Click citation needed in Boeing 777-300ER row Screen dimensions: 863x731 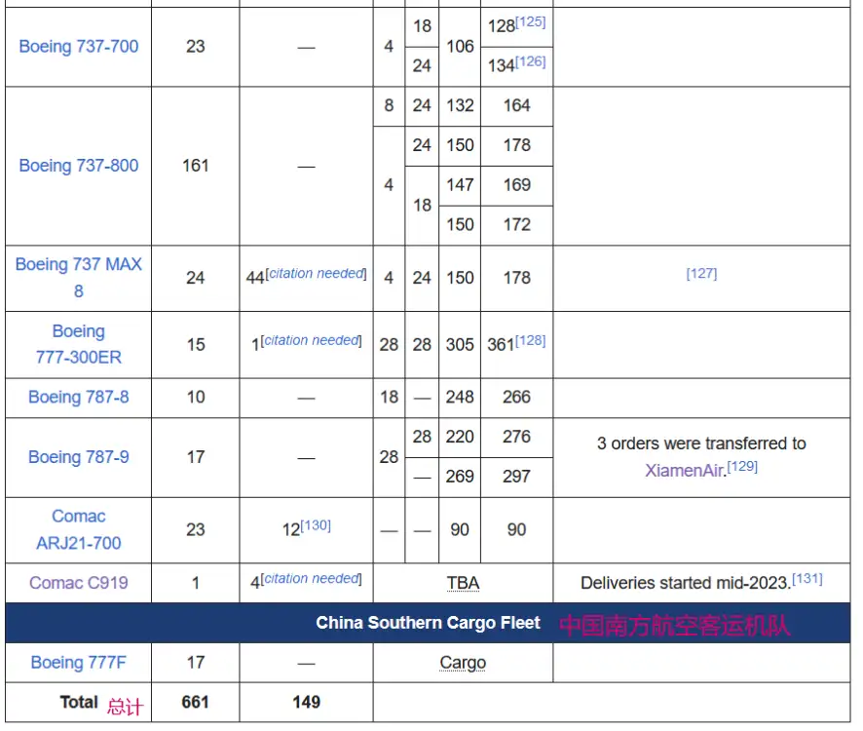pos(311,341)
